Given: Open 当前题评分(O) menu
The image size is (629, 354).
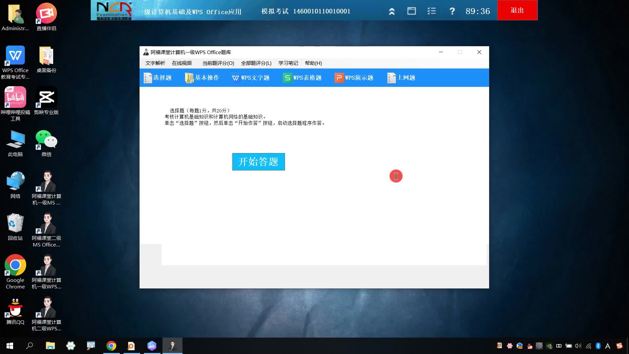Looking at the screenshot, I should [x=218, y=63].
